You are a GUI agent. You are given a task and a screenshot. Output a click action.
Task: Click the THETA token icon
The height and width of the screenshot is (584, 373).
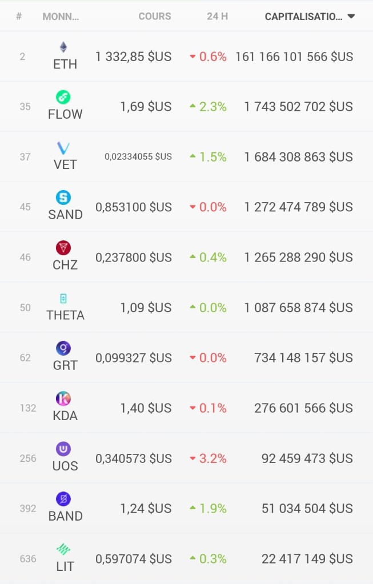point(63,298)
